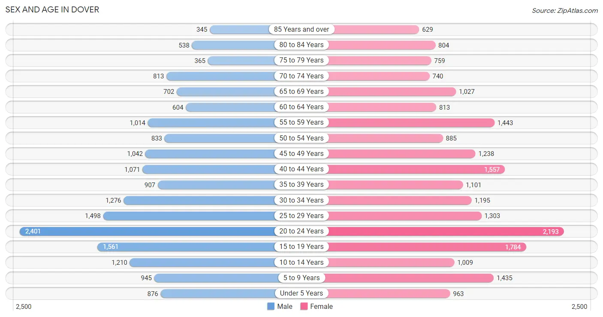Click the 85 Years and over label
603x317 pixels.
pyautogui.click(x=301, y=29)
